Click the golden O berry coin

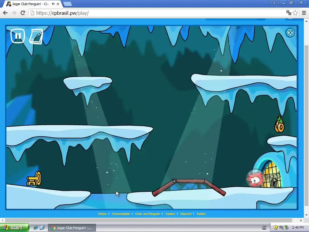(x=279, y=124)
